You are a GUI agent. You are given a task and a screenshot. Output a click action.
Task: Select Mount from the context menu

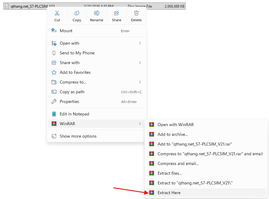click(x=66, y=31)
